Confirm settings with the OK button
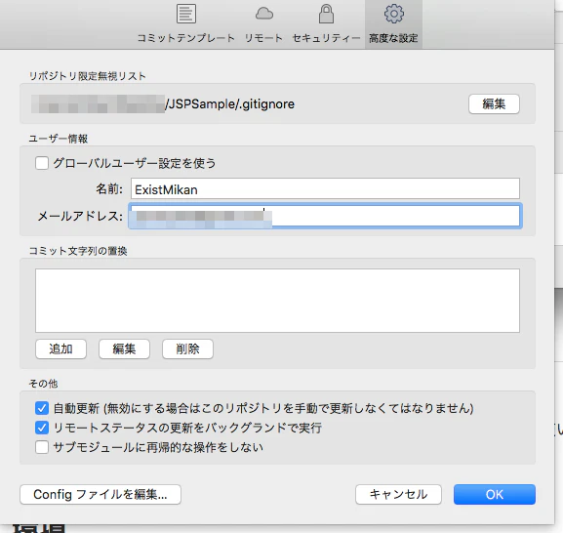This screenshot has width=563, height=533. click(495, 495)
